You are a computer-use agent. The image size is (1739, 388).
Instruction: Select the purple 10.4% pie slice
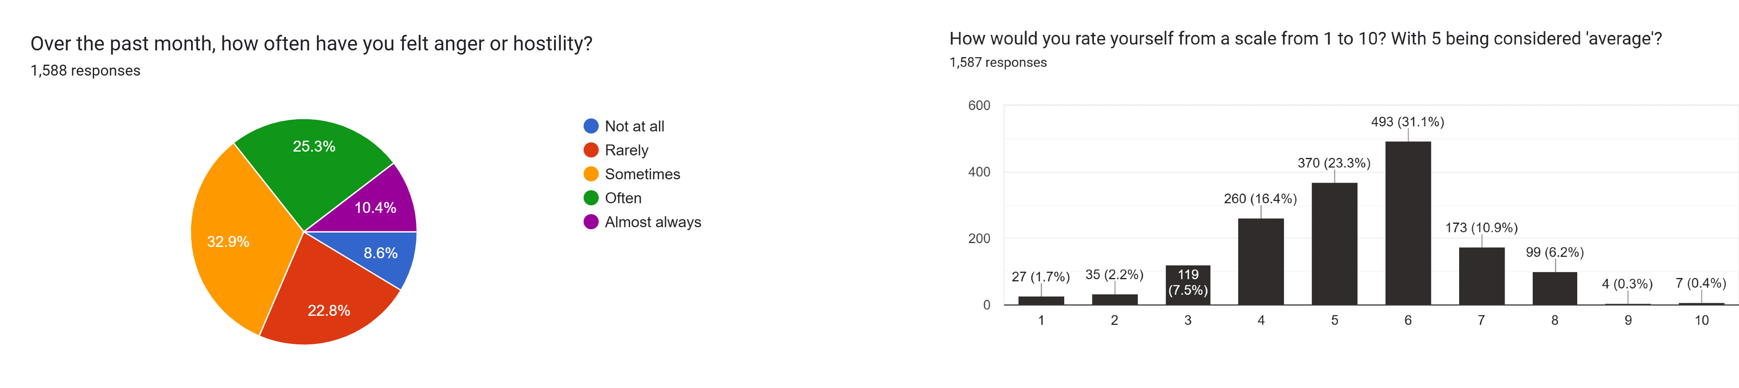click(x=375, y=206)
